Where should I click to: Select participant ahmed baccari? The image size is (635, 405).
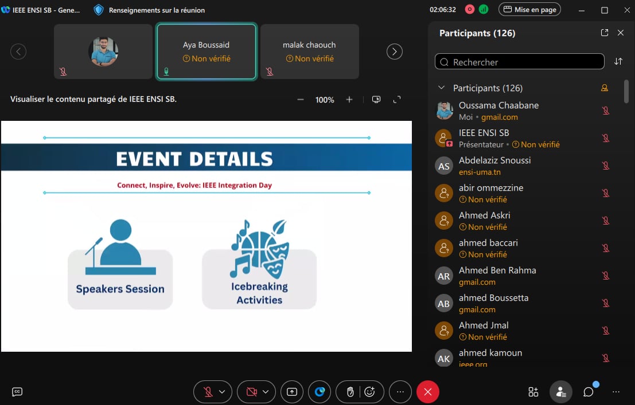click(x=525, y=249)
